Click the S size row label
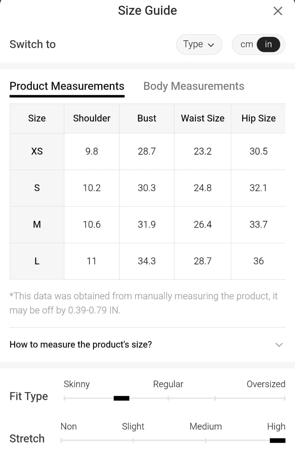The image size is (295, 453). 37,188
